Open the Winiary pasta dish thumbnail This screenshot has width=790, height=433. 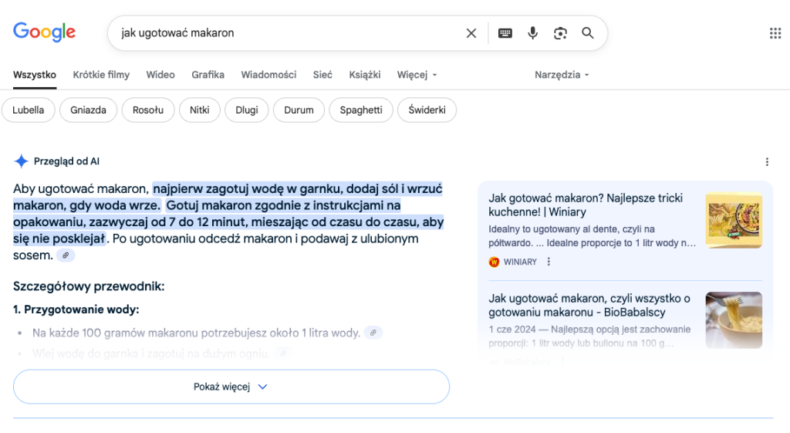pyautogui.click(x=734, y=220)
